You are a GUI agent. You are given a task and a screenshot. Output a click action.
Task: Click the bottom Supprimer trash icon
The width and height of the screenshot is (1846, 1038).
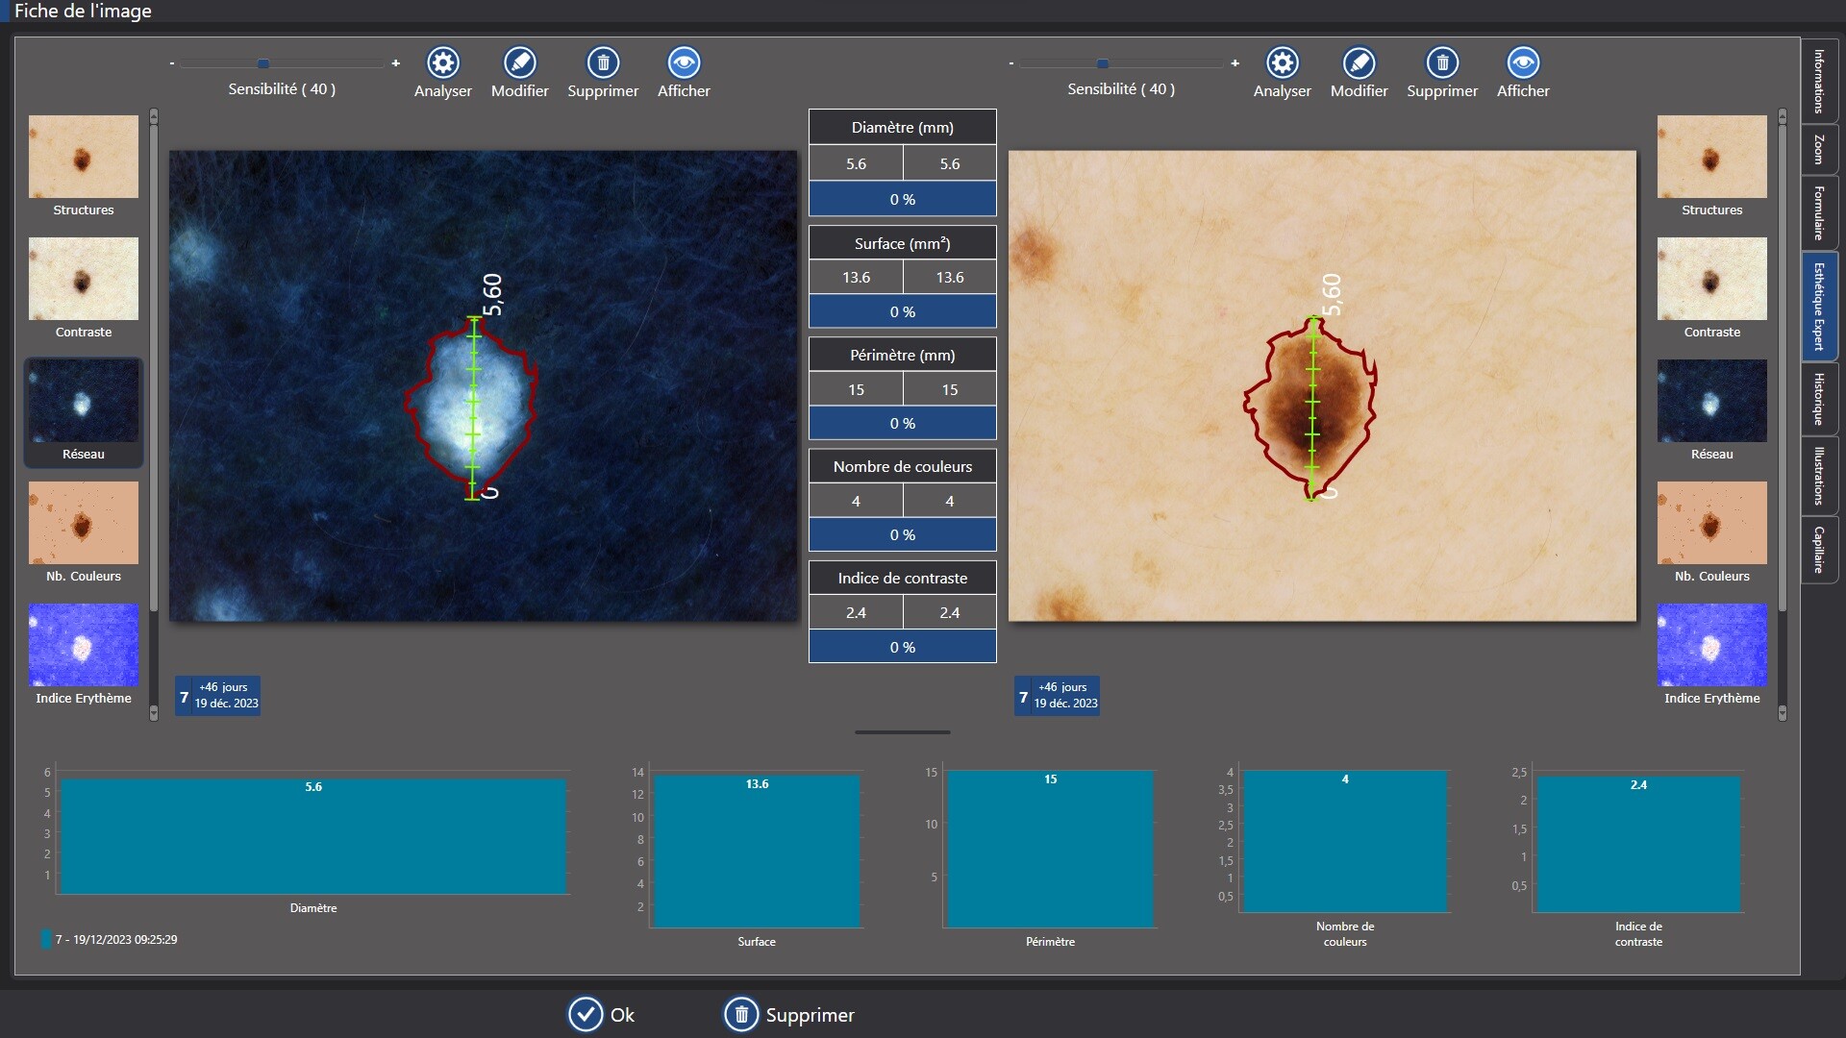coord(740,1014)
